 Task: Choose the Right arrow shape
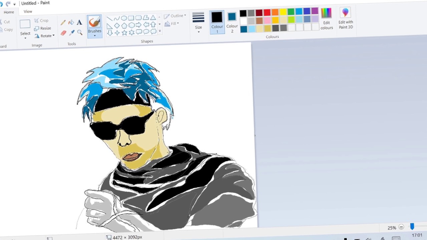tap(138, 25)
